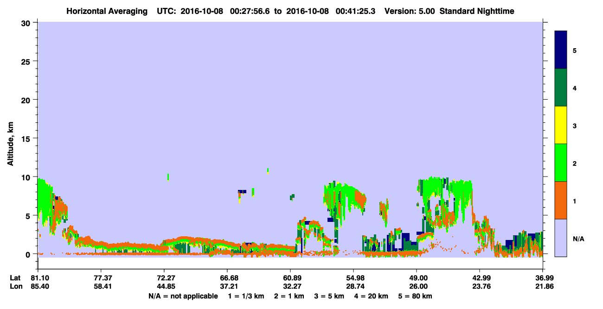Pick the bright green level 2 colorbar segment

click(561, 163)
